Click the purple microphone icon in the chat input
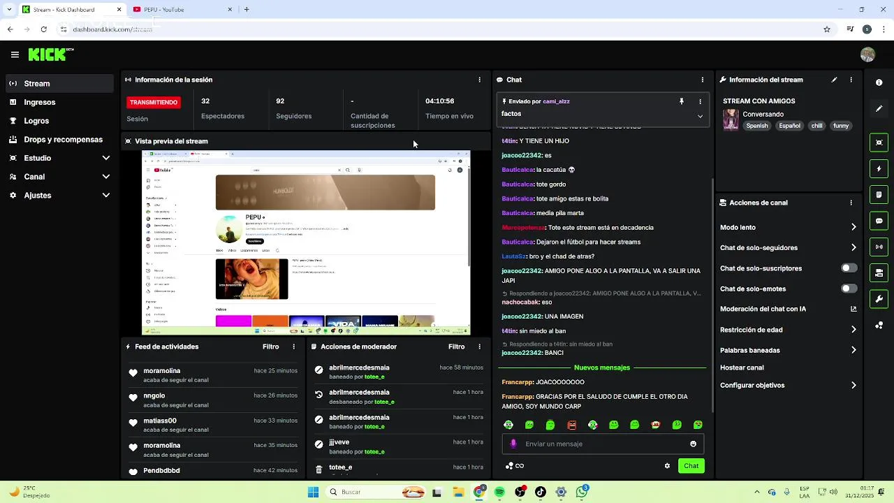Screen dimensions: 894x503 click(513, 444)
